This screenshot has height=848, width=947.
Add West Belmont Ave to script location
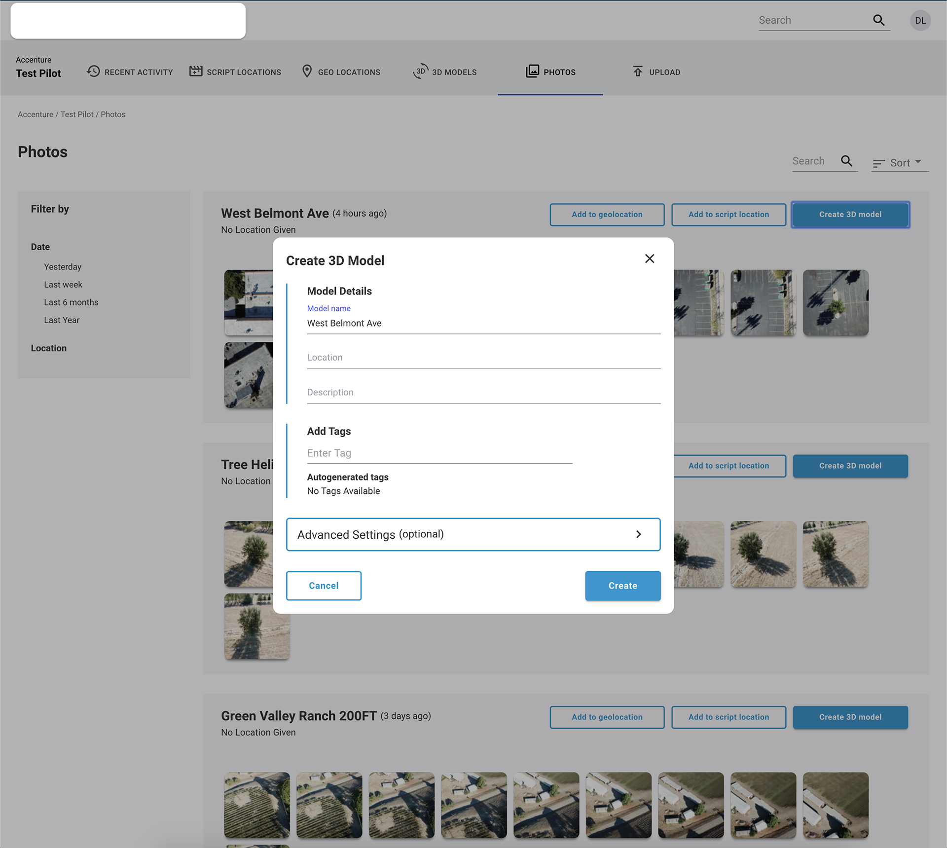tap(728, 215)
